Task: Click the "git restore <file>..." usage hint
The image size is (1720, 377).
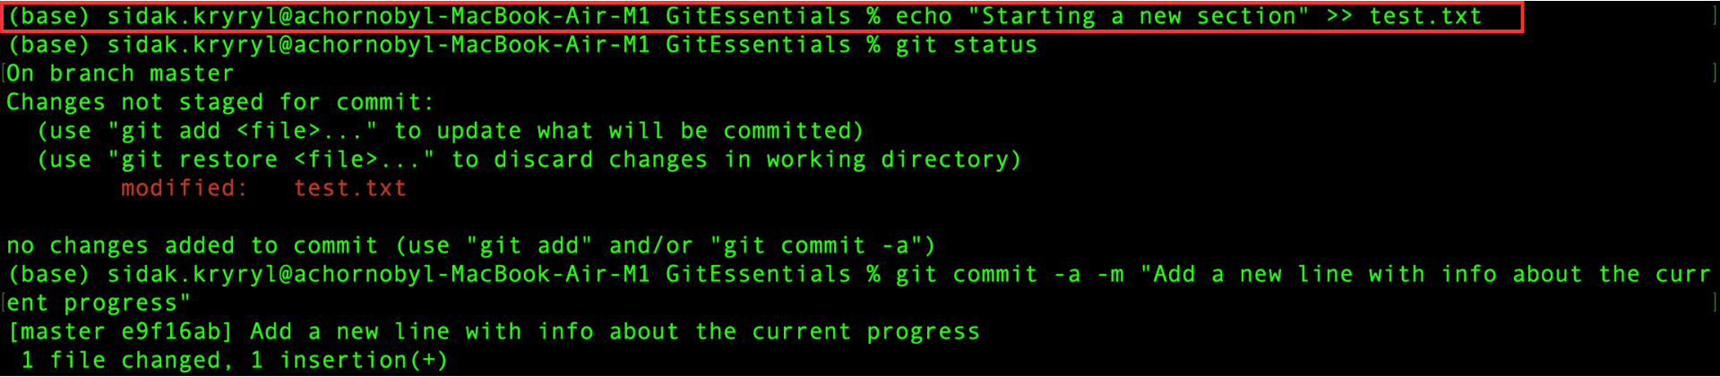Action: coord(271,159)
